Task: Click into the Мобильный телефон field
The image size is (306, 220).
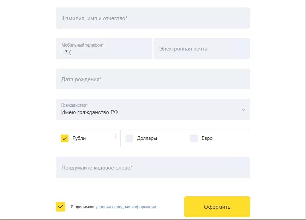Action: coord(104,49)
